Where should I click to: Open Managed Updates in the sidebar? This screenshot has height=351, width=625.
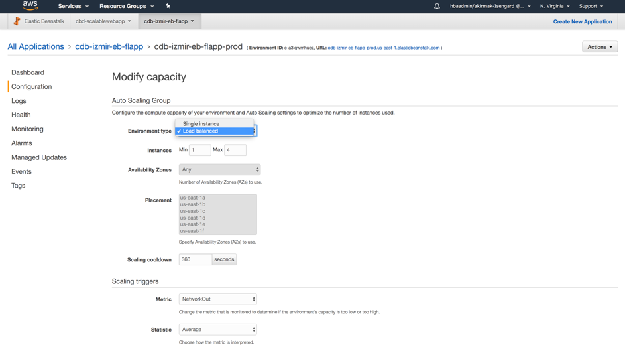coord(39,157)
